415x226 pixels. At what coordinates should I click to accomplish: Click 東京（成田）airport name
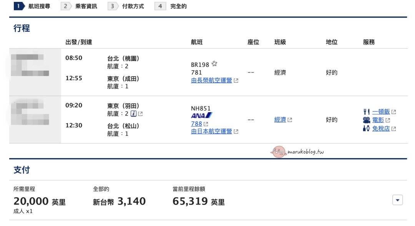[123, 79]
